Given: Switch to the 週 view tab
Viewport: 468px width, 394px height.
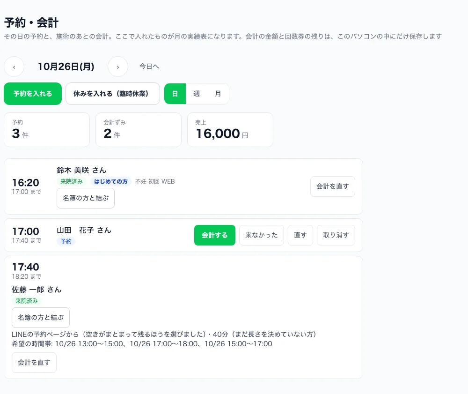Looking at the screenshot, I should click(197, 94).
